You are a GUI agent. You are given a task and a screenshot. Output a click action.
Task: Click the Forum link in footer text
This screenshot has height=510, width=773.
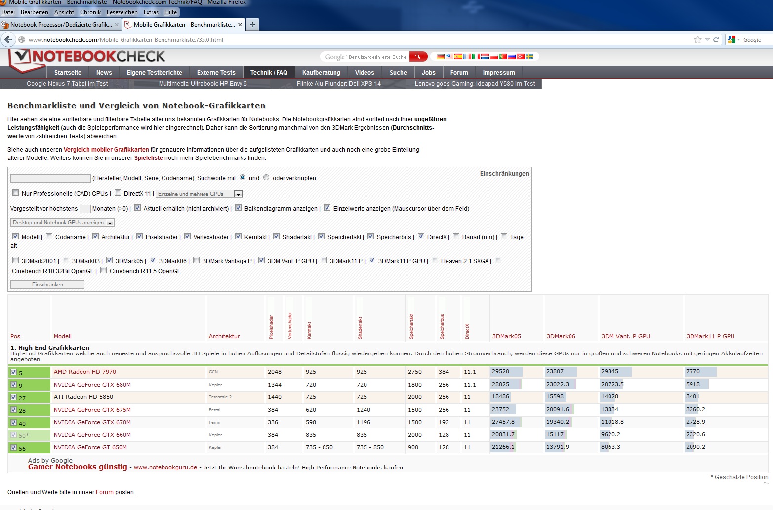point(105,492)
